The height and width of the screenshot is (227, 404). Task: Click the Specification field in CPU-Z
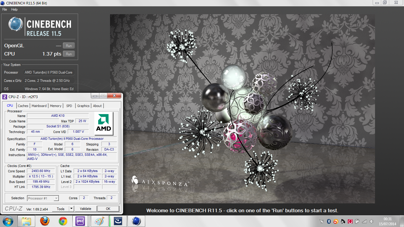pos(72,139)
